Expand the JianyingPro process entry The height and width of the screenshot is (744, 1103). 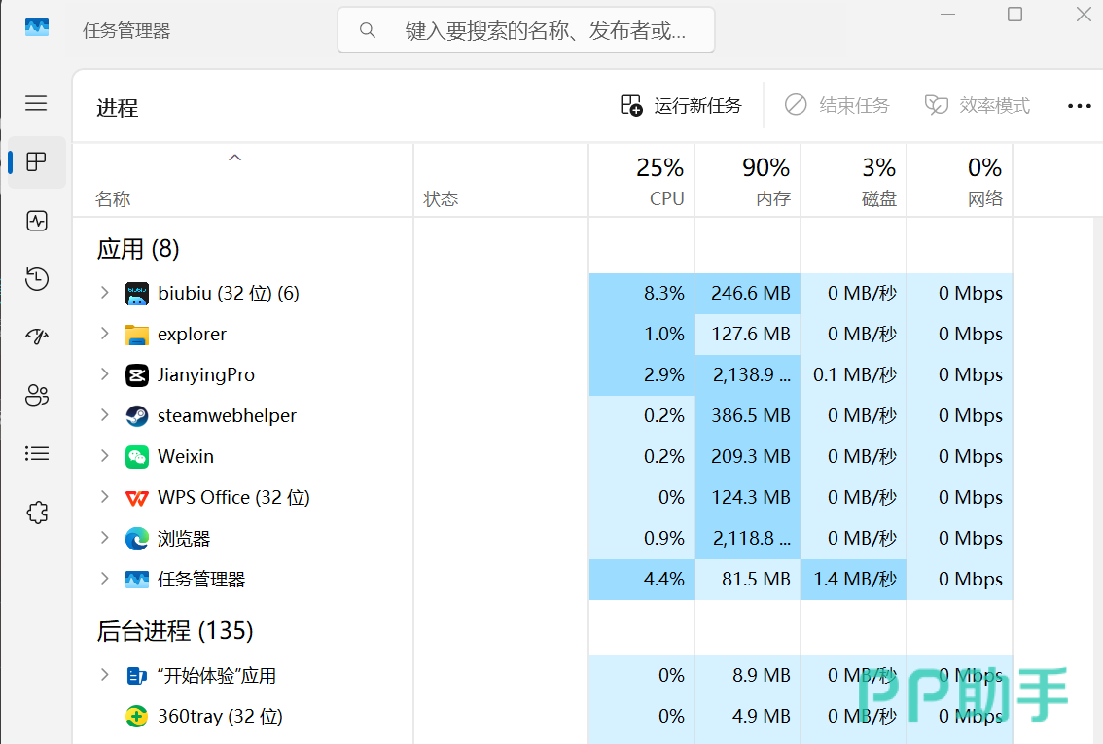(x=105, y=374)
